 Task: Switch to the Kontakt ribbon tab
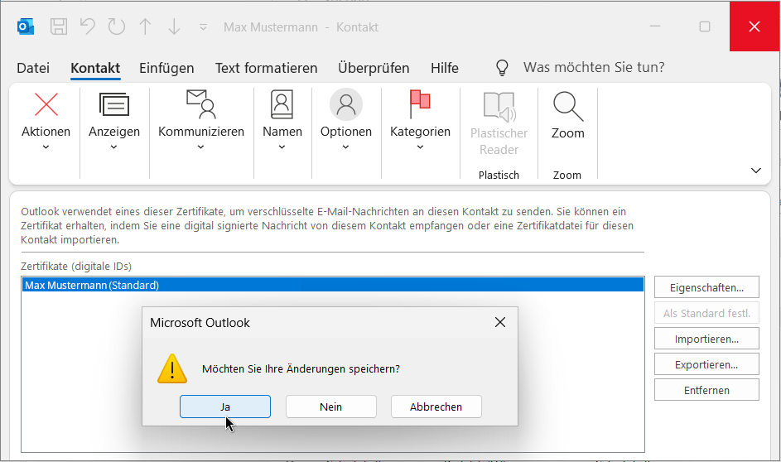95,68
